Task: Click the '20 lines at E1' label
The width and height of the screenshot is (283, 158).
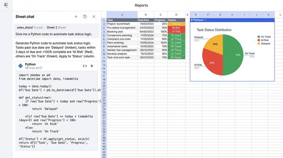Action: [x=34, y=68]
